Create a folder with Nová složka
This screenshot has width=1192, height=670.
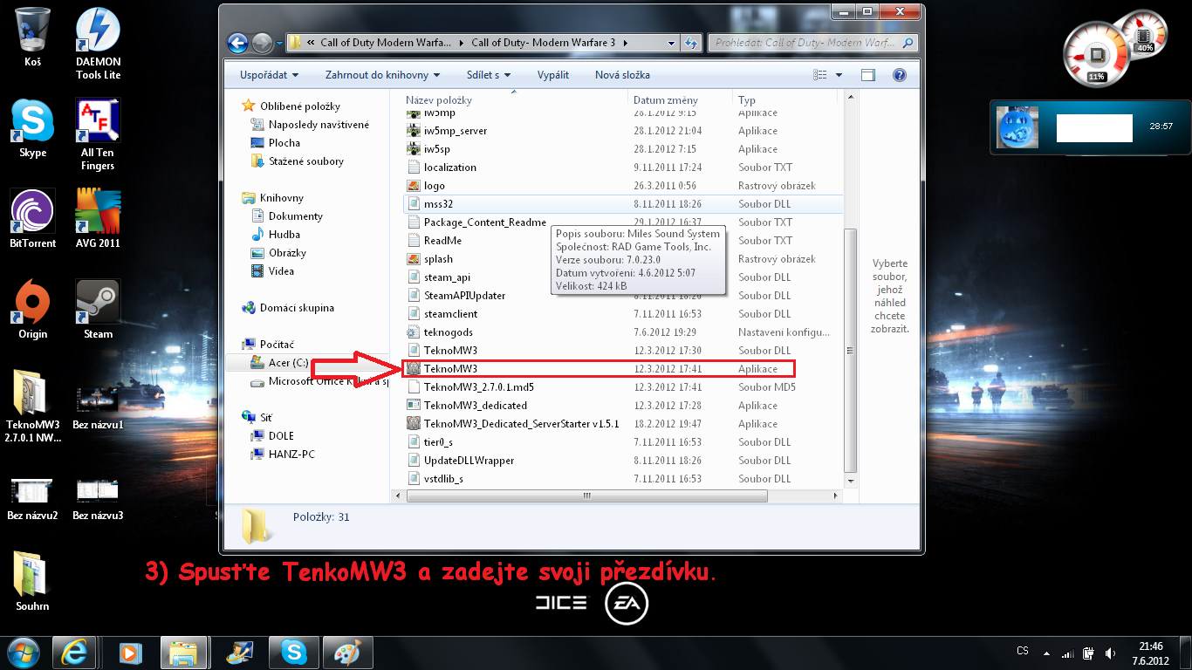(622, 75)
